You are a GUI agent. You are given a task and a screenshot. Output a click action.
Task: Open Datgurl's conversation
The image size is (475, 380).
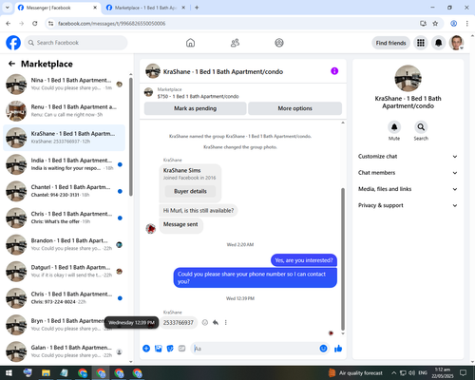coord(64,272)
